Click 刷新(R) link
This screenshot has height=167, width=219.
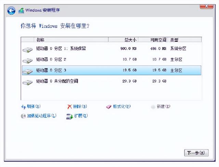(x=34, y=106)
